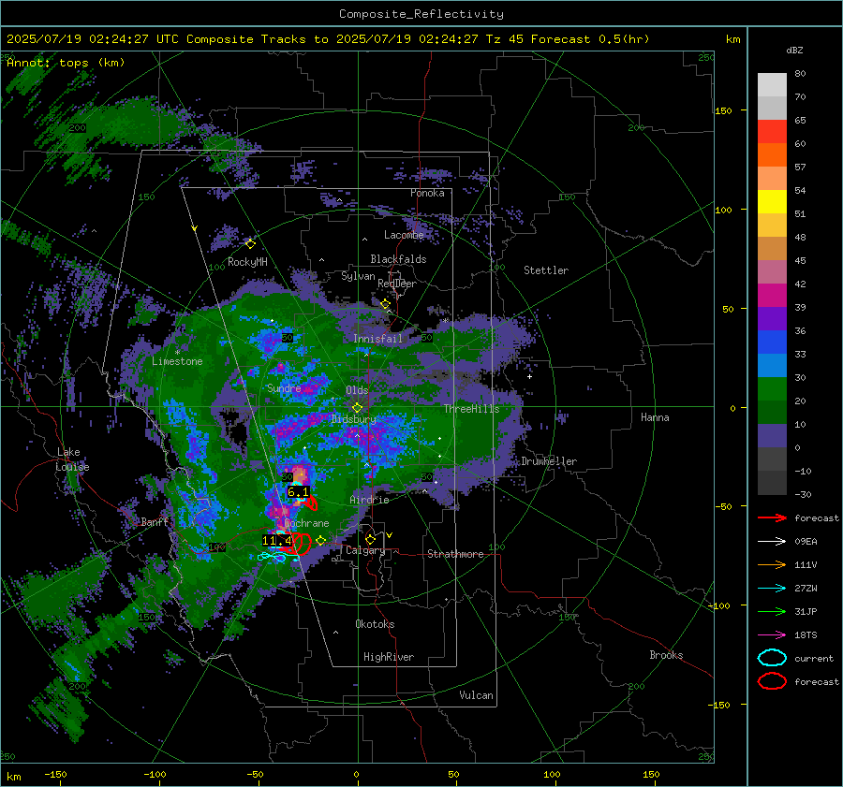This screenshot has width=843, height=787.
Task: Click the Composite_Reflectivity title
Action: (421, 14)
